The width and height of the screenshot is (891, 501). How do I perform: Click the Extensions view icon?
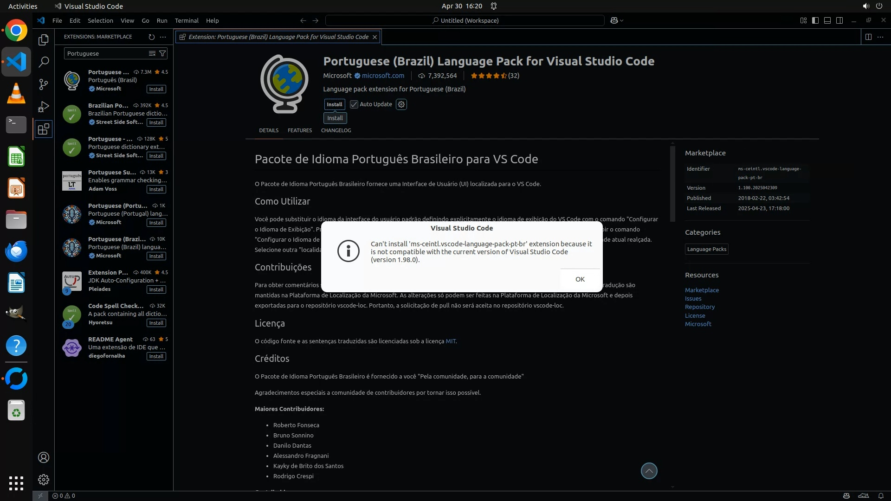click(44, 129)
